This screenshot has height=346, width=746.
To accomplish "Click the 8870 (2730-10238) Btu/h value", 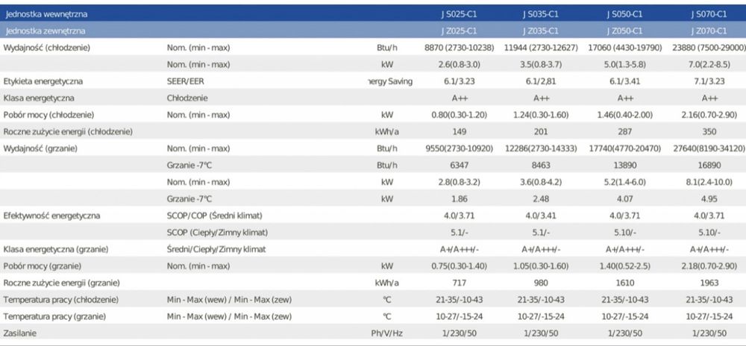I will pos(459,48).
